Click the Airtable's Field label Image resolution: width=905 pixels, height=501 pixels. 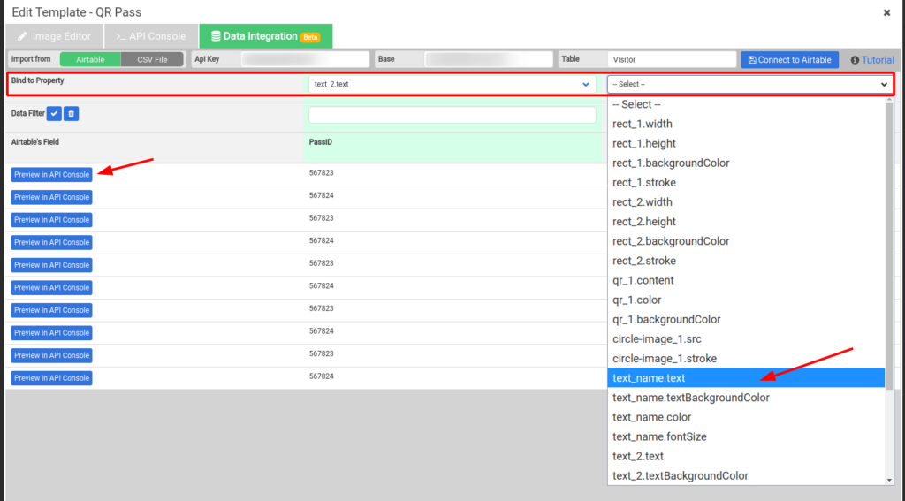35,142
